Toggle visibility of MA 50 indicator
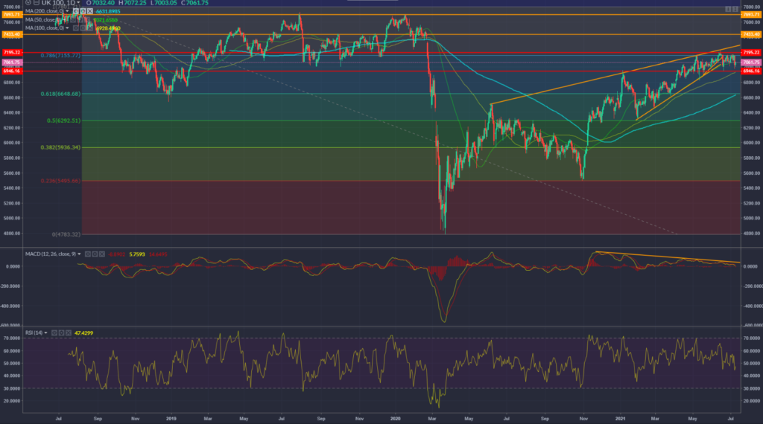The height and width of the screenshot is (424, 763). (73, 20)
